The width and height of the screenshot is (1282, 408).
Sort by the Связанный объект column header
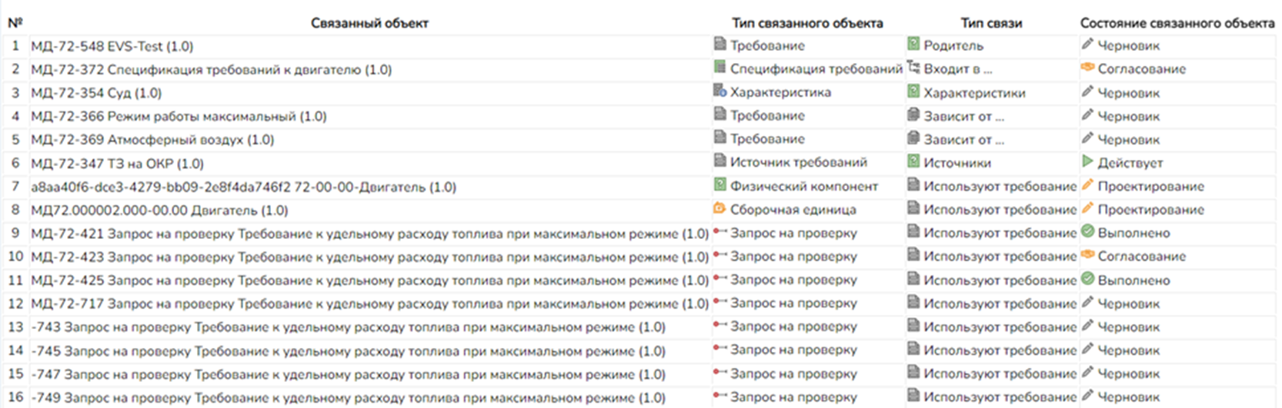tap(369, 23)
